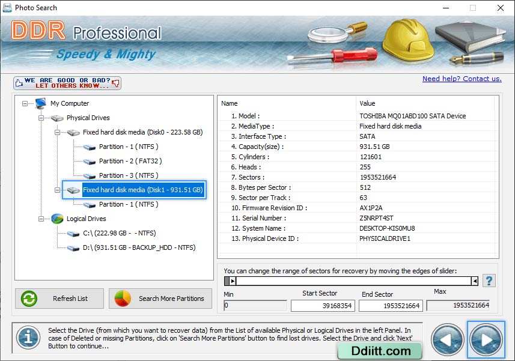515x361 pixels.
Task: Select Fixed hard disk media Disk1 - 931.51 GB
Action: [x=142, y=190]
